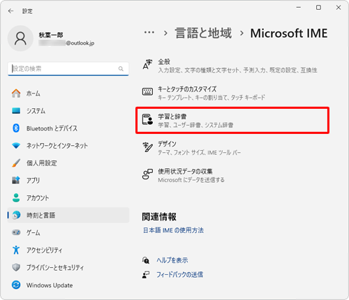Focus the 設定の検索 search field

point(68,68)
